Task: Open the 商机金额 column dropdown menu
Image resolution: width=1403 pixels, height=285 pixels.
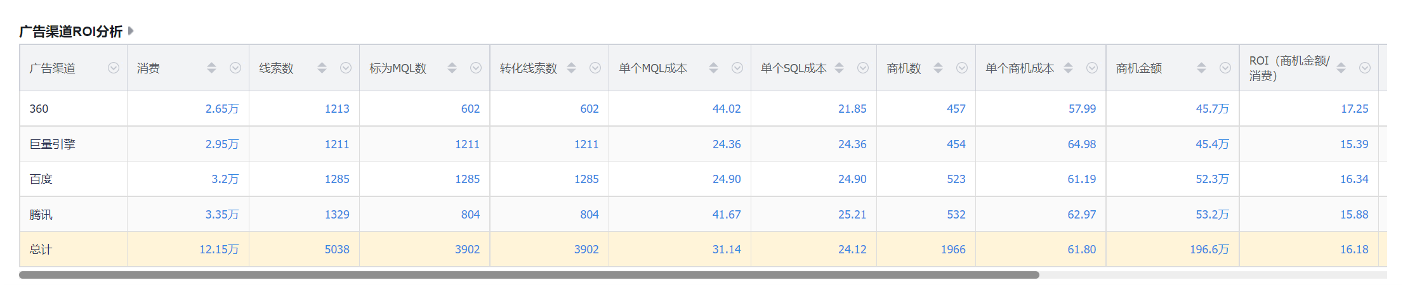Action: click(x=1225, y=68)
